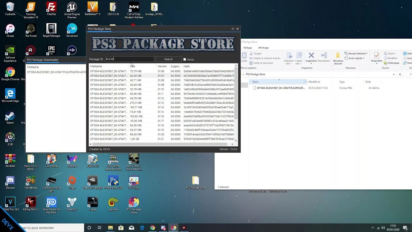Open Discord desktop shortcut
The height and width of the screenshot is (232, 412).
(x=10, y=183)
